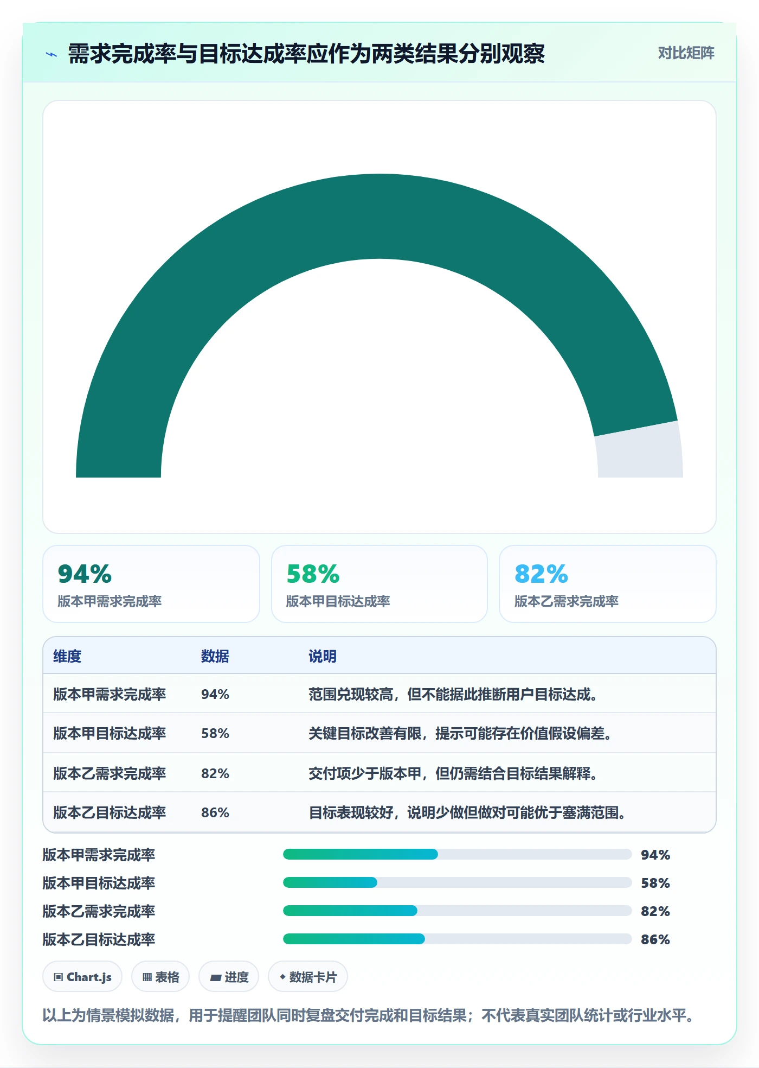Viewport: 759px width, 1068px height.
Task: Click the 版本甲需求完成率 94% progress bar
Action: coord(458,854)
